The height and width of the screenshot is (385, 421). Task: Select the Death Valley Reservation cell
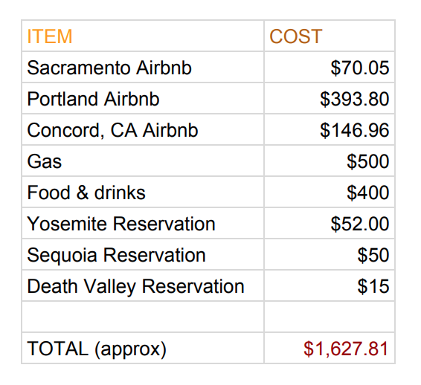pyautogui.click(x=143, y=285)
